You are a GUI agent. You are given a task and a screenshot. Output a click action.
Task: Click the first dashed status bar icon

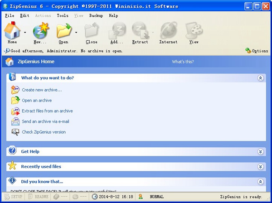pyautogui.click(x=56, y=197)
